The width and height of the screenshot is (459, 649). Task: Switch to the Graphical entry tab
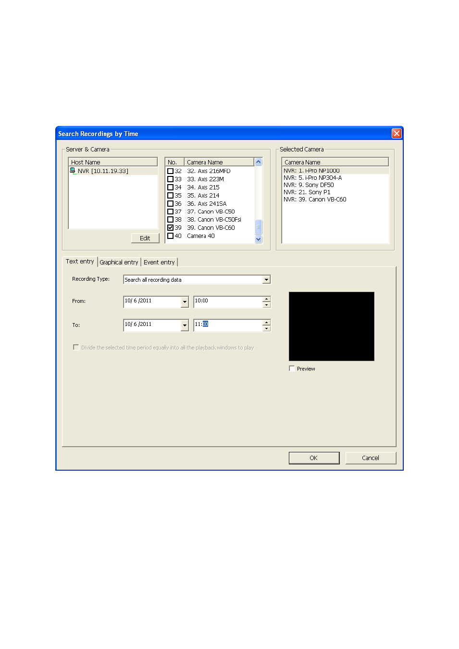click(119, 262)
